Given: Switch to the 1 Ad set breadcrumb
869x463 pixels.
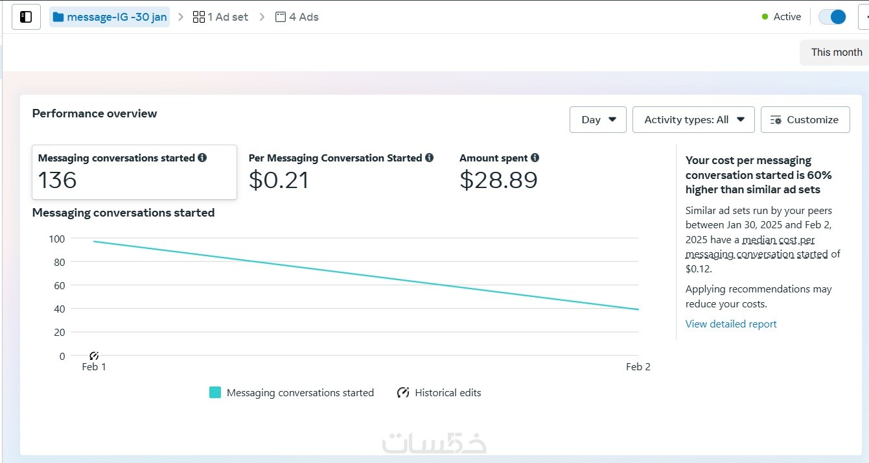Looking at the screenshot, I should (x=227, y=17).
